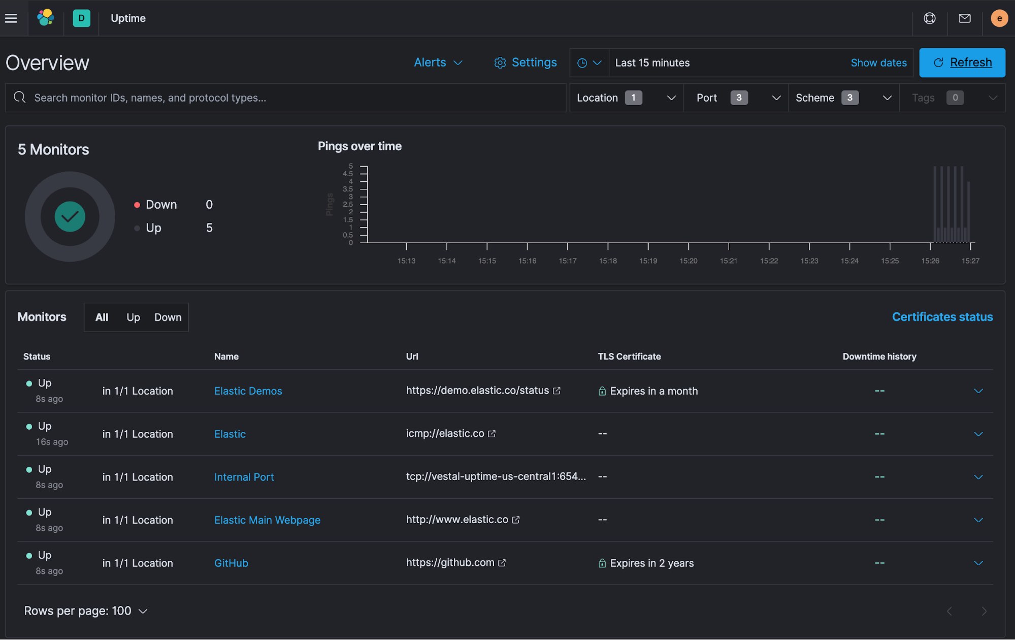This screenshot has width=1015, height=640.
Task: Click the https://github.com URL text
Action: coord(450,563)
